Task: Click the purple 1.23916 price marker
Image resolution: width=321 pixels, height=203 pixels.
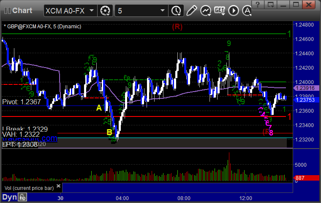Action: pyautogui.click(x=306, y=88)
